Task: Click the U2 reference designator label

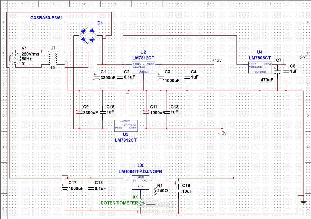Action: 143,52
